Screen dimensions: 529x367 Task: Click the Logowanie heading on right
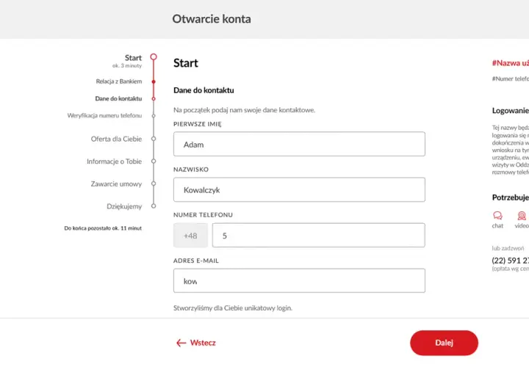click(x=511, y=111)
